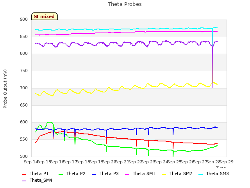
Task: Click the magenta Theta_SM1 legend swatch
Action: pos(127,174)
